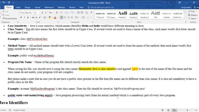Customize Quick Access Toolbar dropdown
This screenshot has width=199, height=112.
[x=13, y=2]
